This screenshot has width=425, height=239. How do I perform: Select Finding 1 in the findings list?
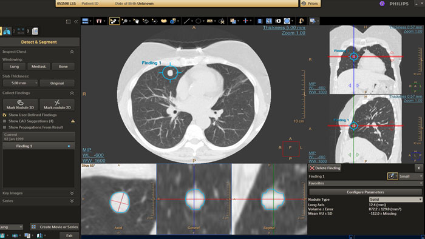click(39, 146)
